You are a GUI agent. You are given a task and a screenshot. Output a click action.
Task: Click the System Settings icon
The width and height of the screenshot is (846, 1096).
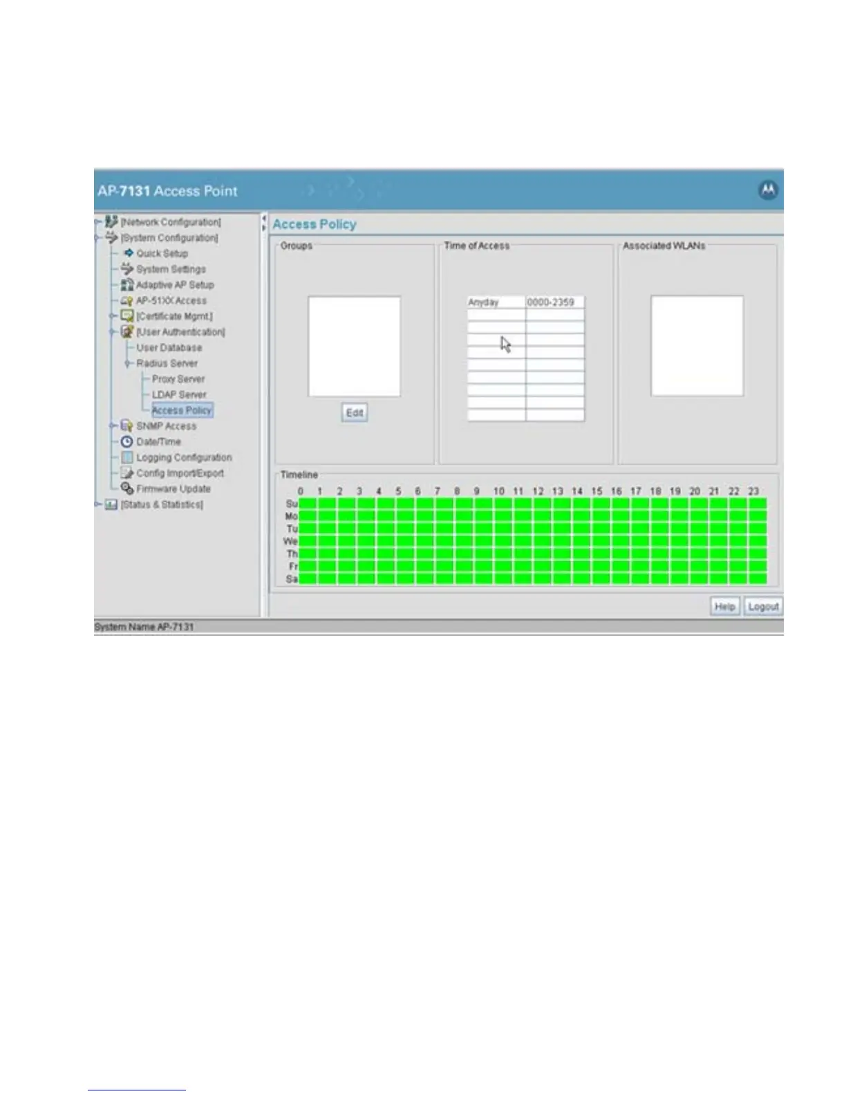127,268
